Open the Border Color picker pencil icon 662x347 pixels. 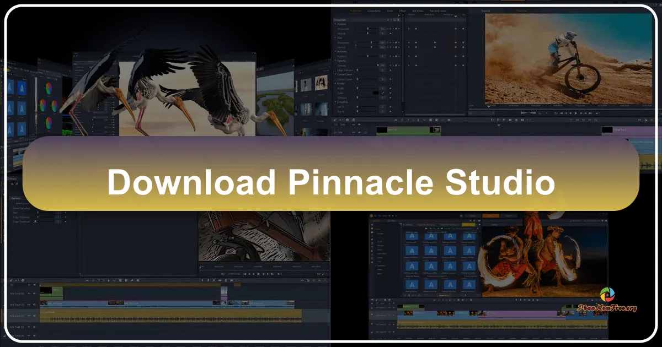point(383,93)
